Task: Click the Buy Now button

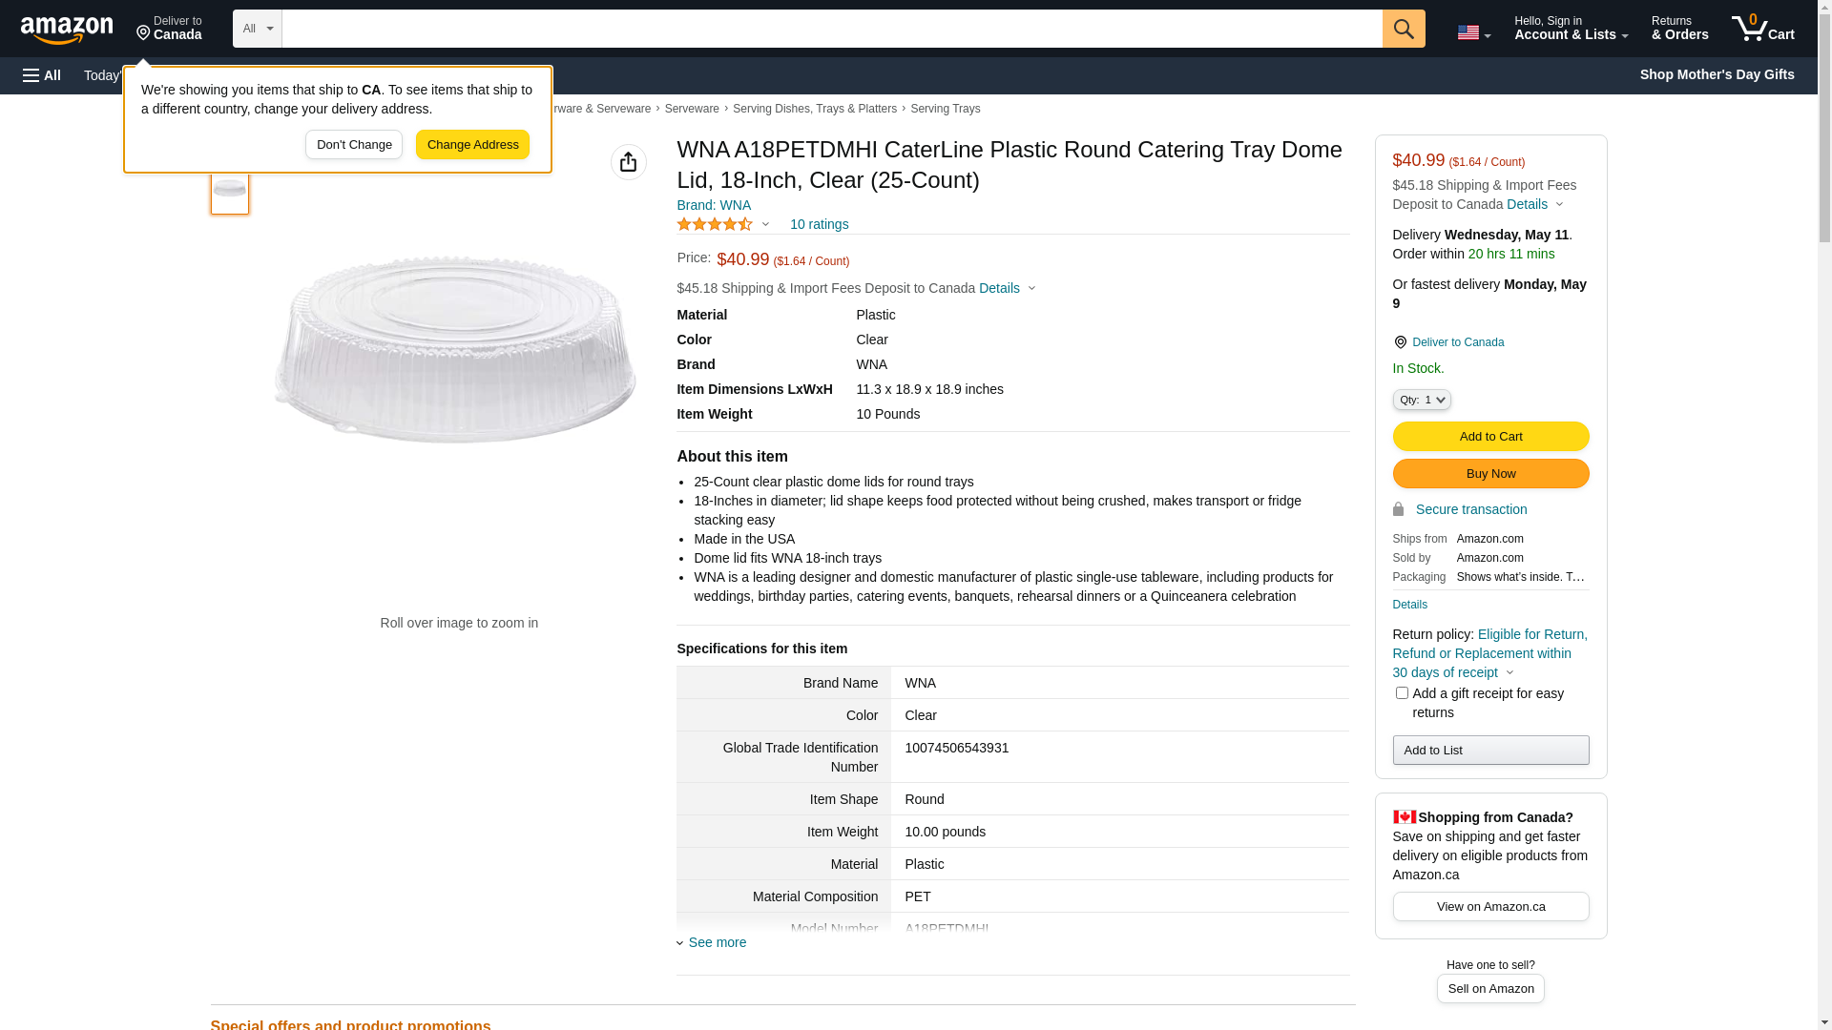Action: (x=1490, y=474)
